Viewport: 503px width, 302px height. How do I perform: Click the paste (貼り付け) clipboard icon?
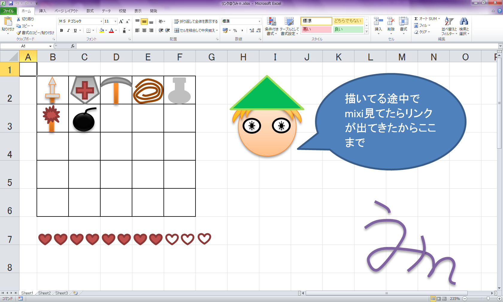pyautogui.click(x=8, y=22)
